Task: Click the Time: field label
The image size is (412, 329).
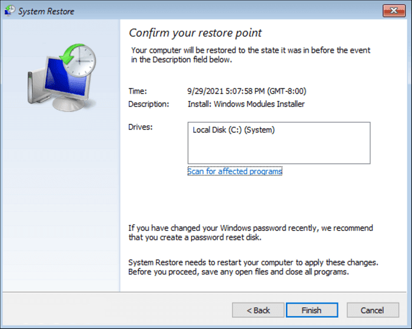Action: (138, 91)
